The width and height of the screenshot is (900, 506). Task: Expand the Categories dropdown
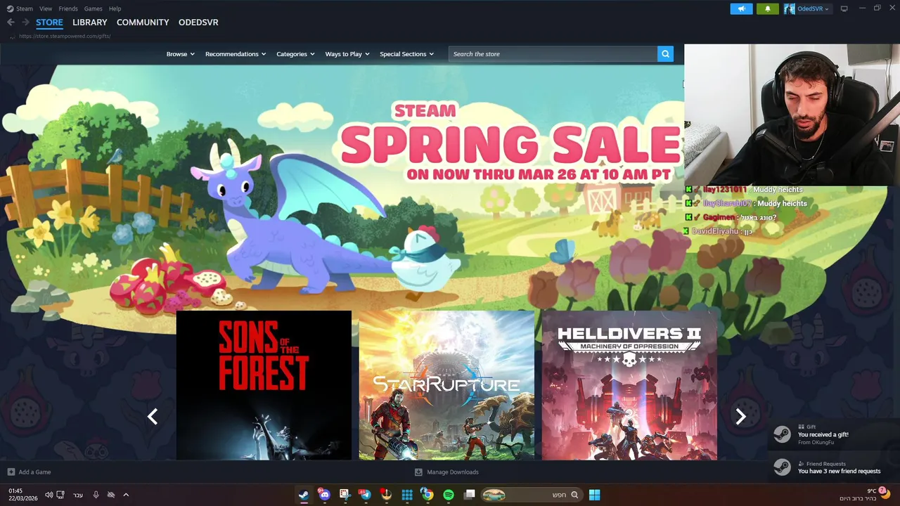[x=295, y=54]
